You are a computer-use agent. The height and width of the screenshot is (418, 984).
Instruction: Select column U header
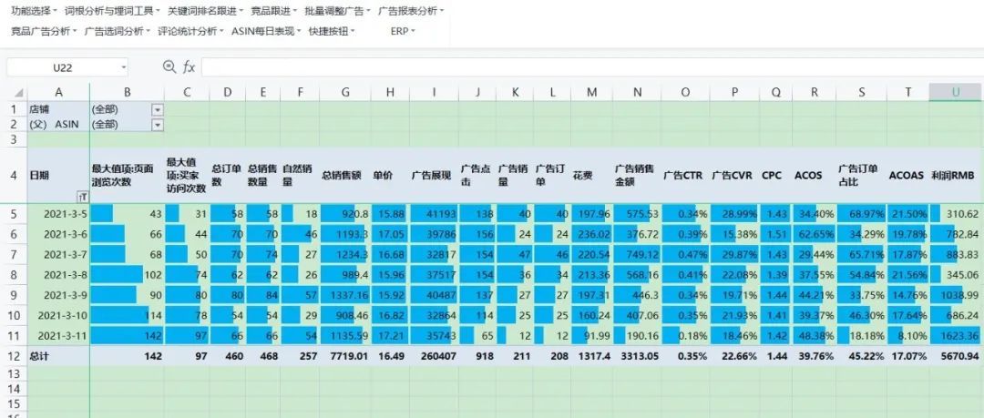tap(955, 92)
